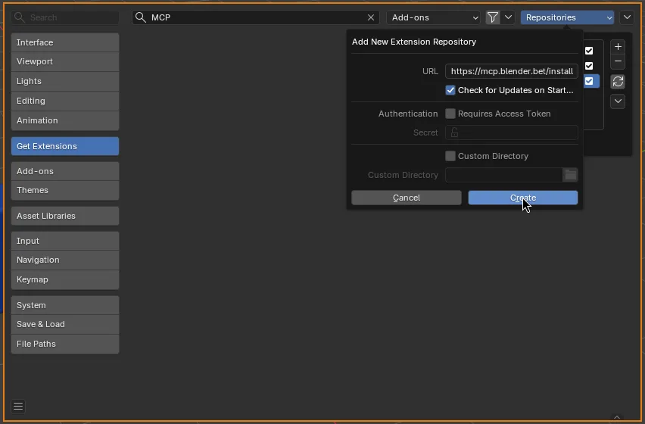This screenshot has width=645, height=424.
Task: Open the File Paths section
Action: point(65,344)
